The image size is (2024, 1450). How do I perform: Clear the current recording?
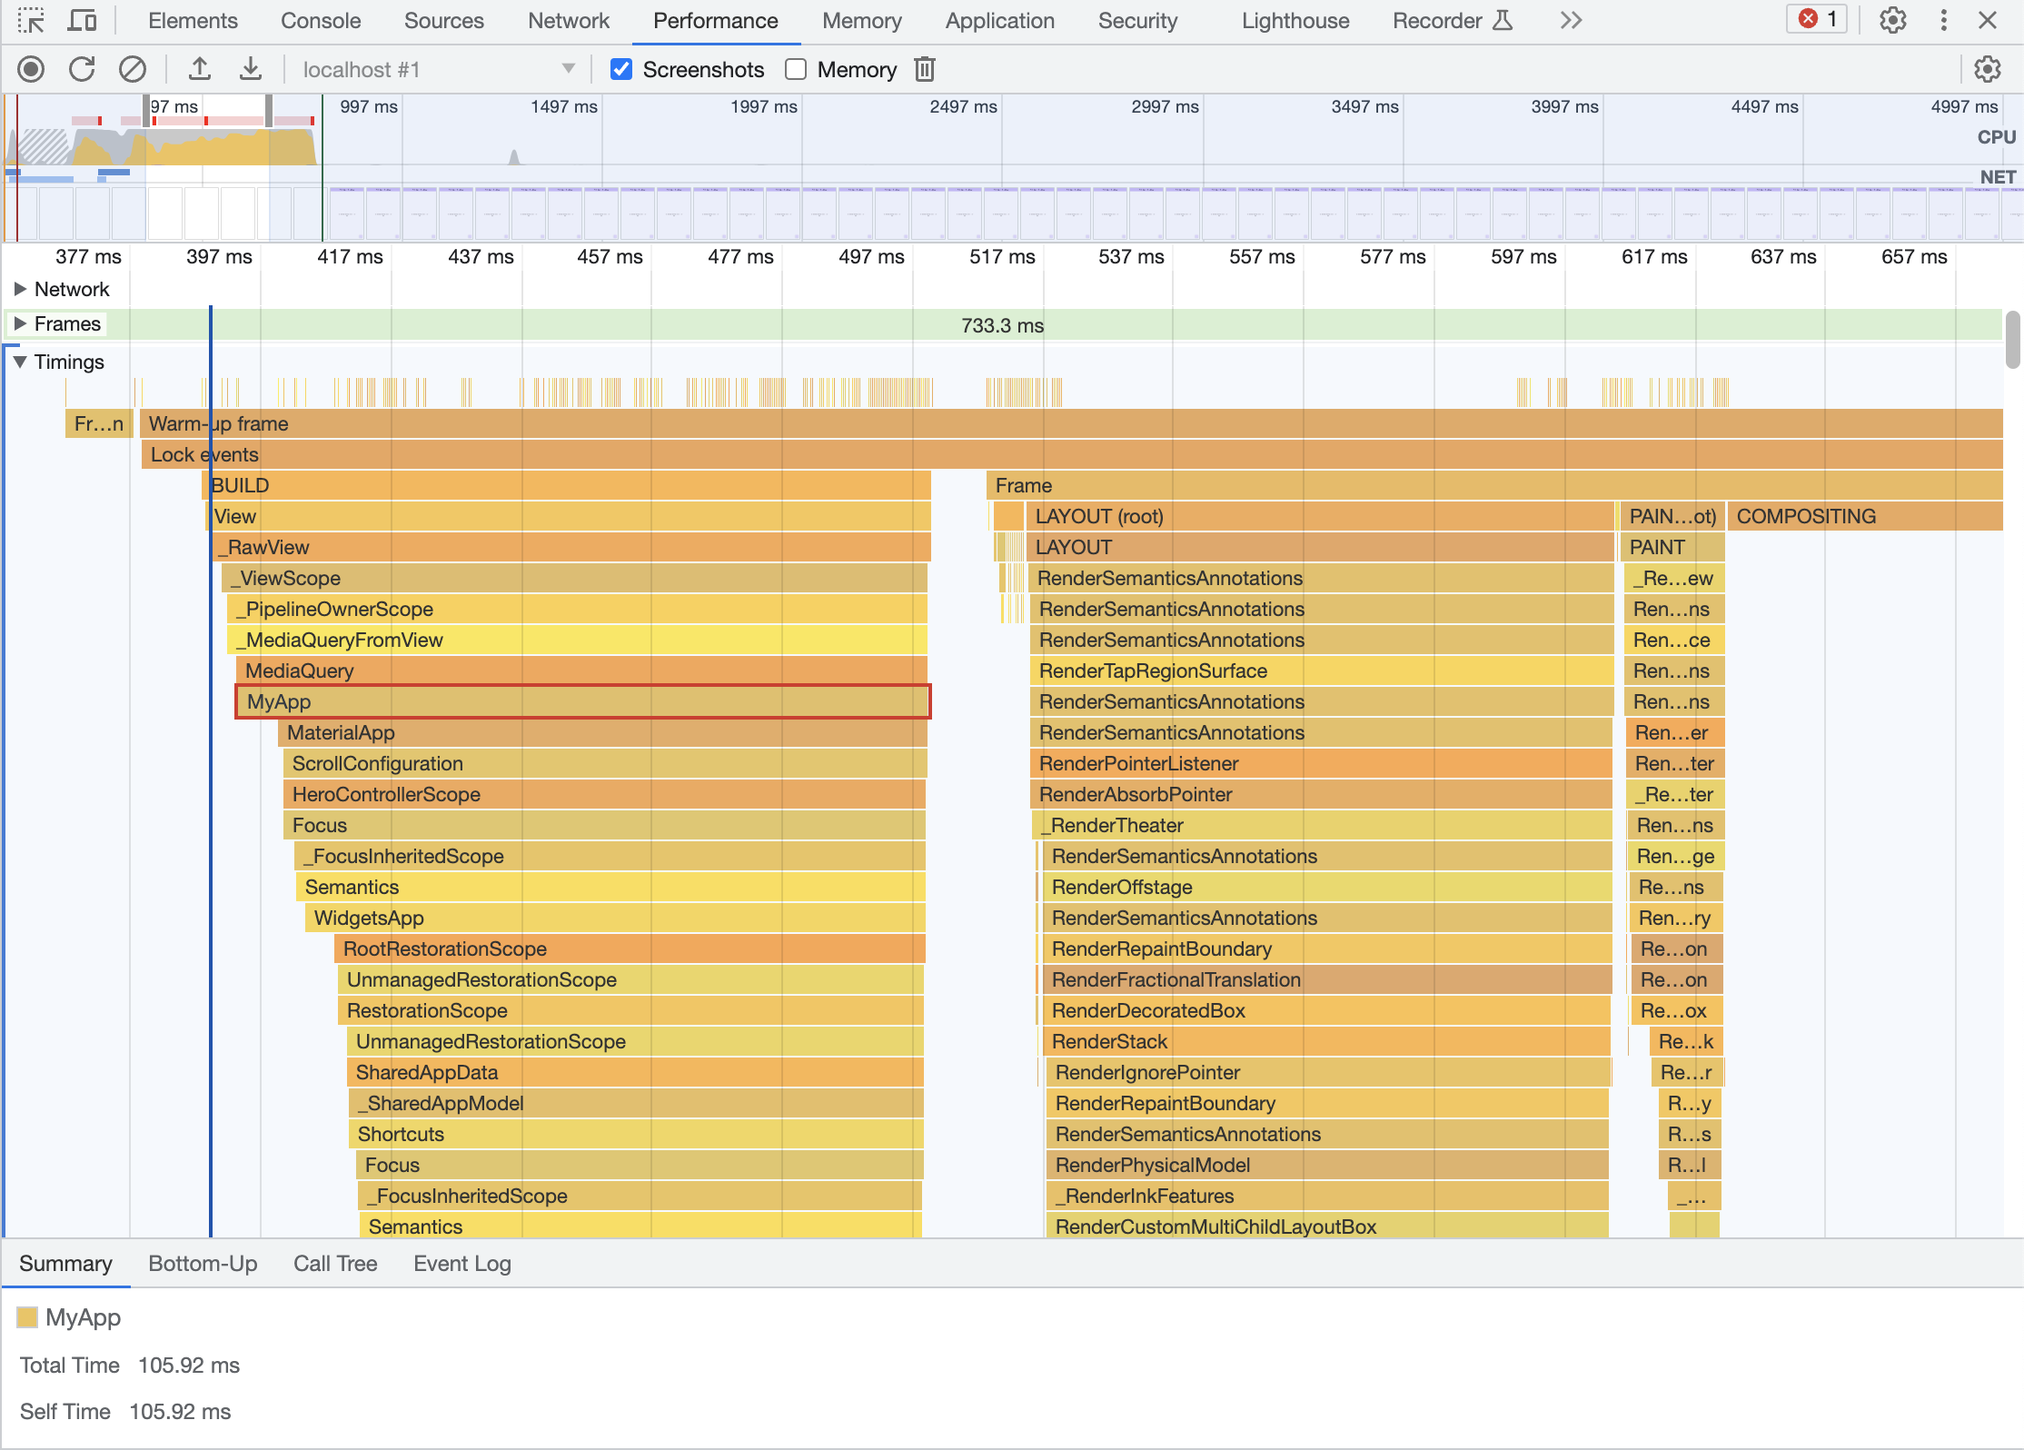click(133, 69)
